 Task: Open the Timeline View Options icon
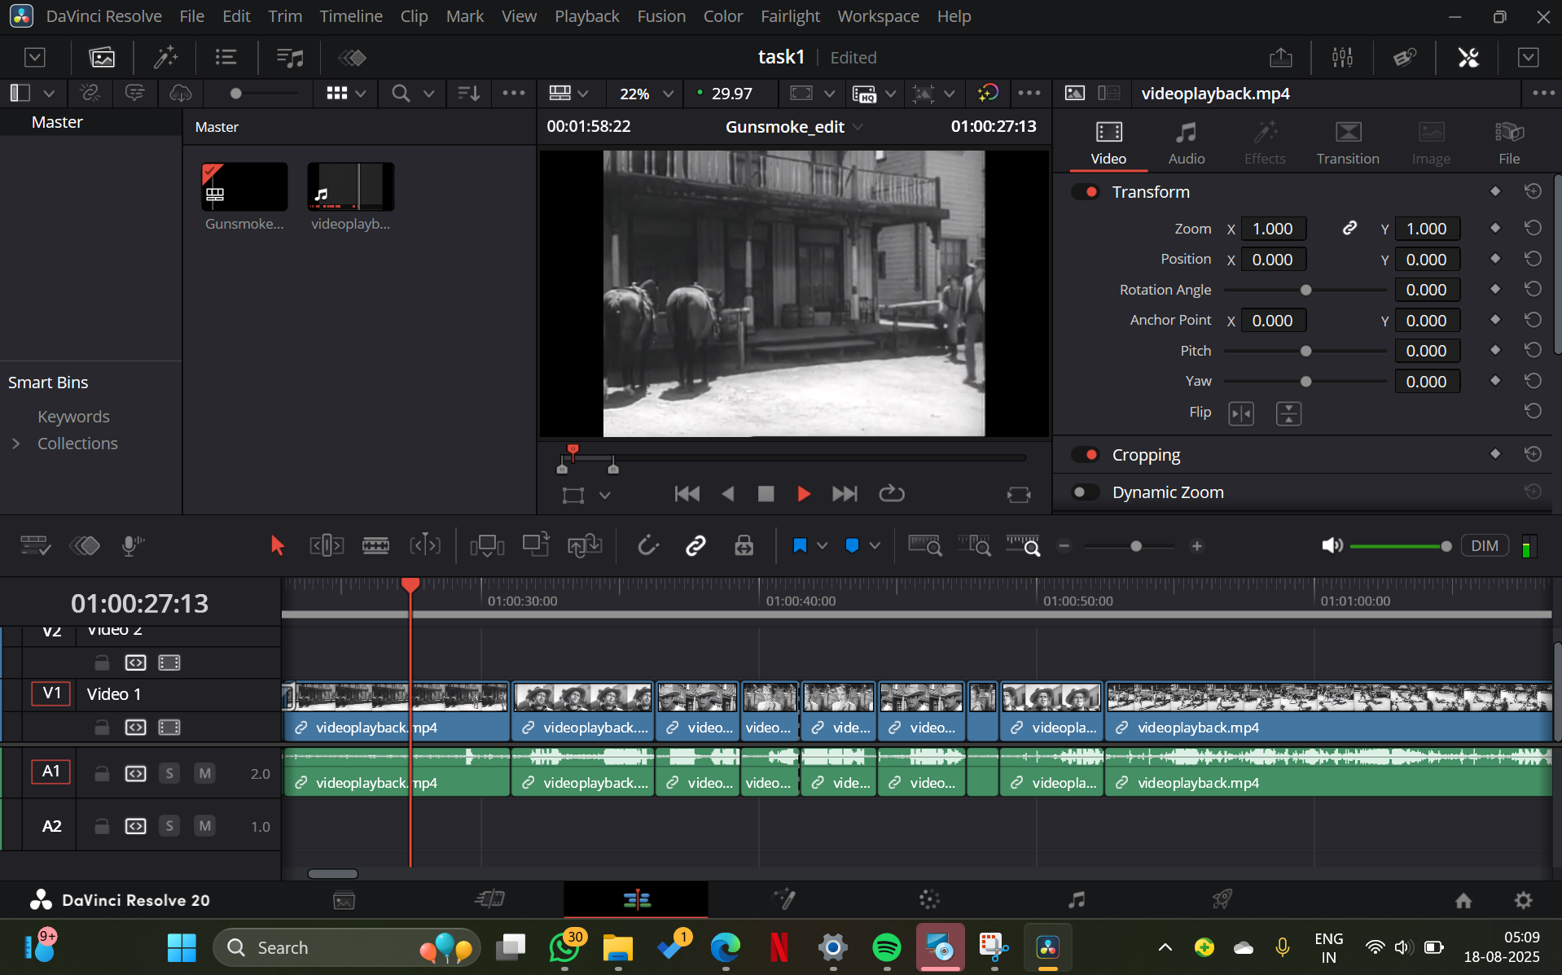[35, 545]
